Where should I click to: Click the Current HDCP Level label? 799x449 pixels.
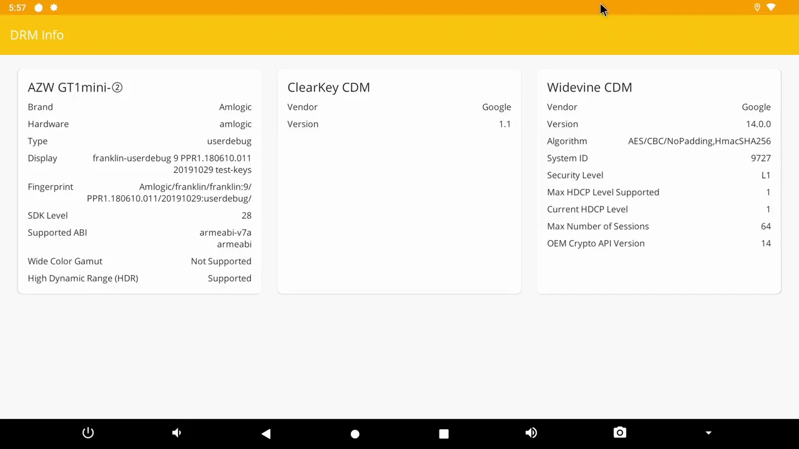587,210
